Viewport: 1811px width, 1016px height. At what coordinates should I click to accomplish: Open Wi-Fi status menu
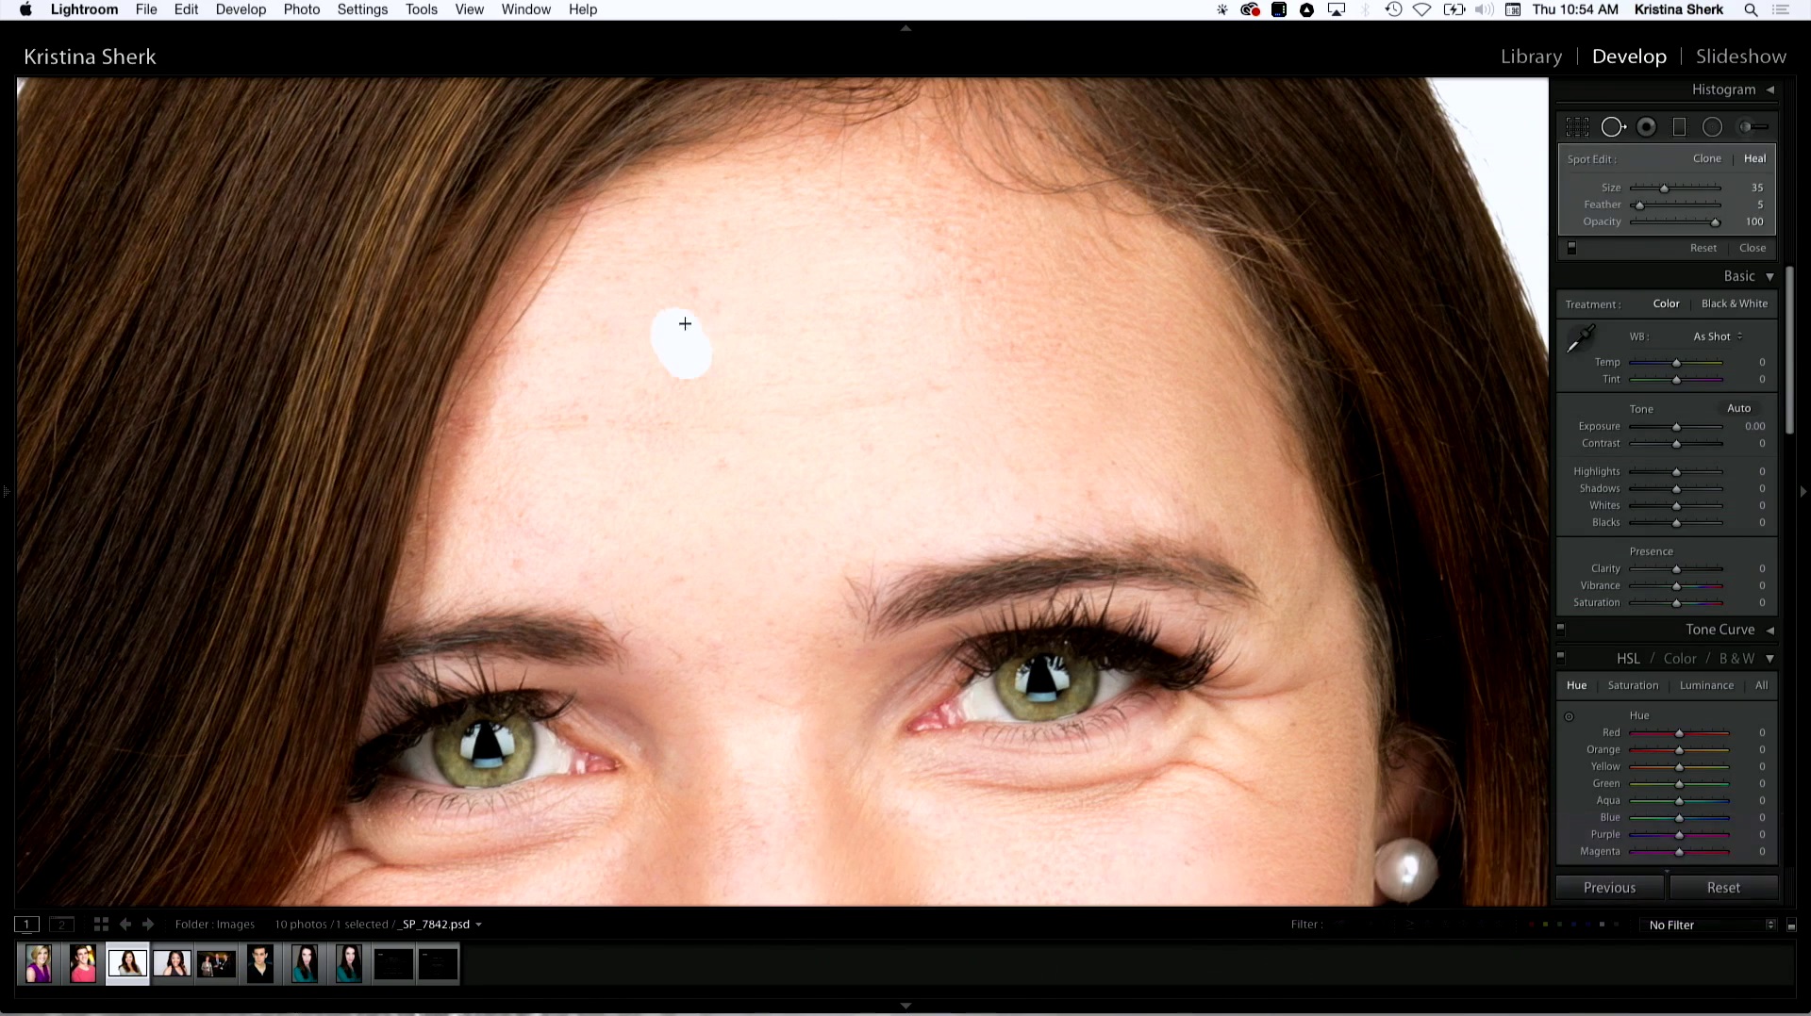pos(1422,9)
